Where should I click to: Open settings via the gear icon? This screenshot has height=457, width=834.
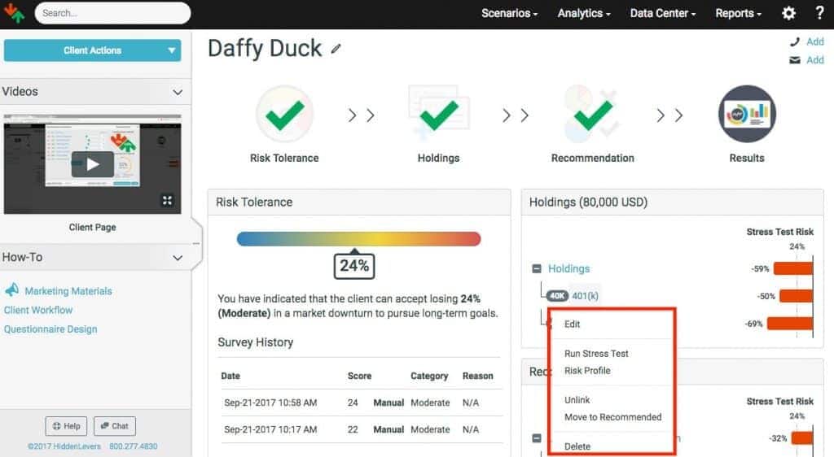(788, 13)
